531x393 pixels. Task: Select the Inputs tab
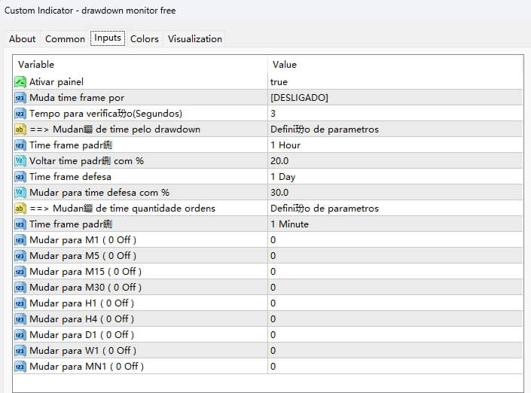click(x=108, y=38)
